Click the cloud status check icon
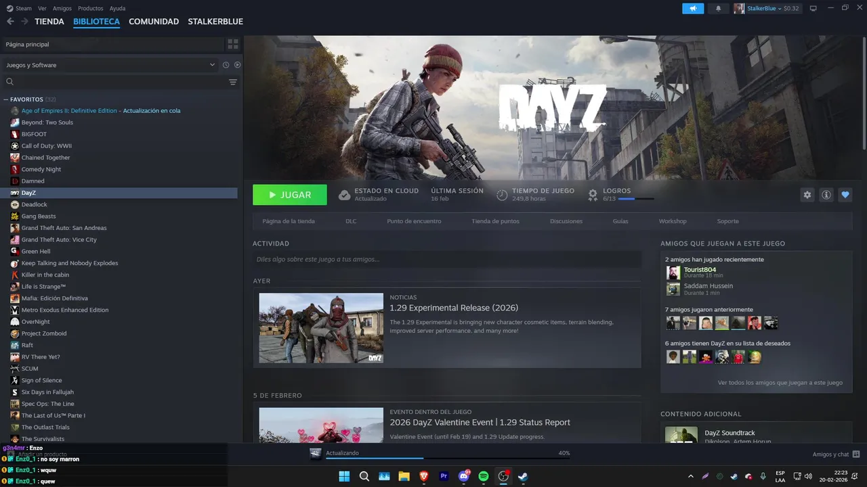Viewport: 867px width, 487px height. [344, 195]
